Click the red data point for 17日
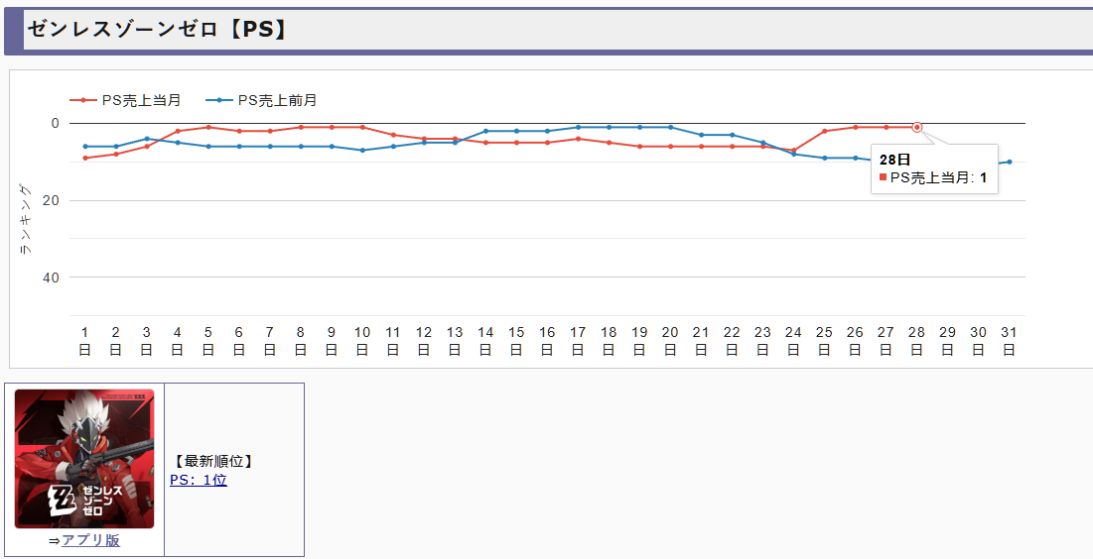 tap(578, 139)
